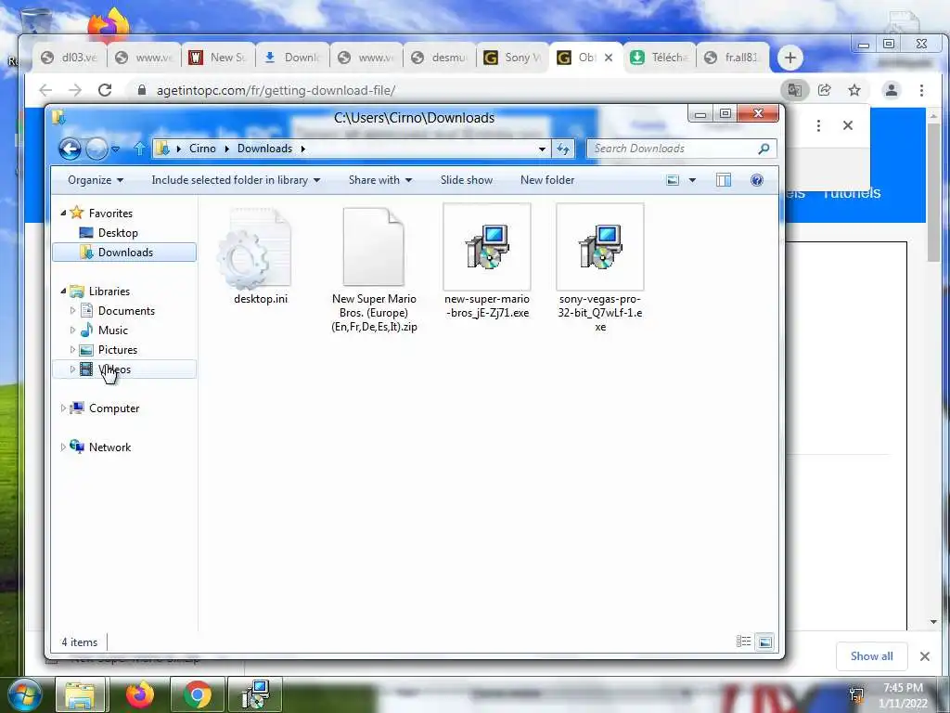Open the Chrome three-dot menu
The width and height of the screenshot is (950, 713).
pos(921,90)
